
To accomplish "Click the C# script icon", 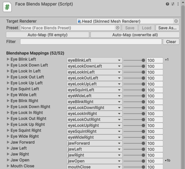I will pyautogui.click(x=7, y=7).
